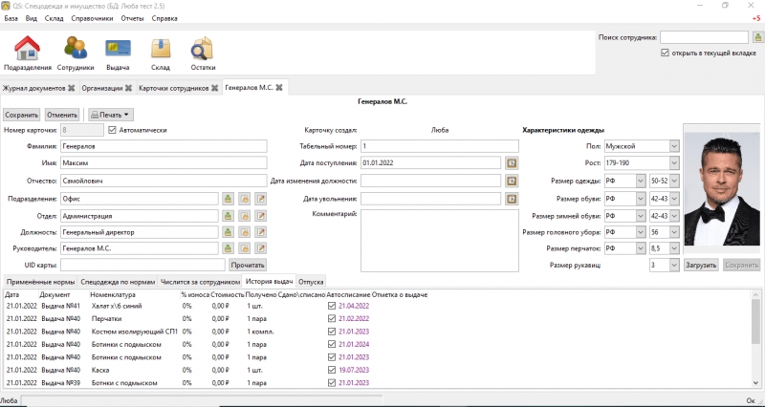Uncheck auto write-off for Халат х\б синий

(332, 305)
